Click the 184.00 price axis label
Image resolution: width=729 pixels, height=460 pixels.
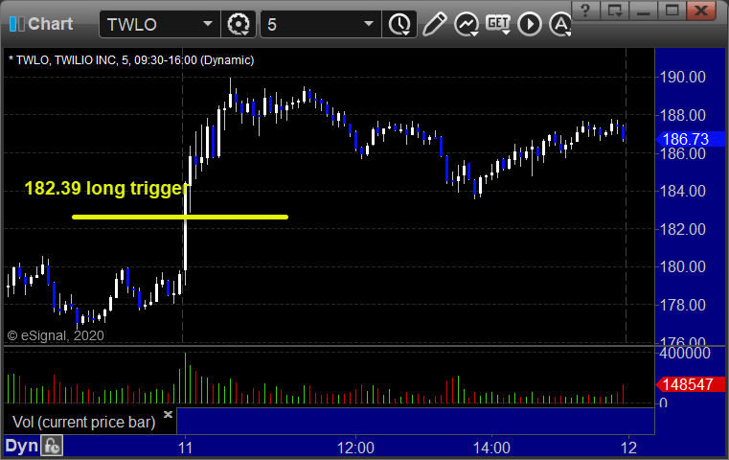pos(682,191)
